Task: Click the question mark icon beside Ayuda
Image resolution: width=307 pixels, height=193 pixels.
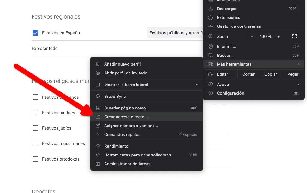Action: click(x=211, y=84)
